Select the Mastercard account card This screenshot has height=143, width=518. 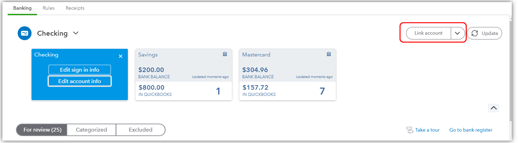coord(288,74)
